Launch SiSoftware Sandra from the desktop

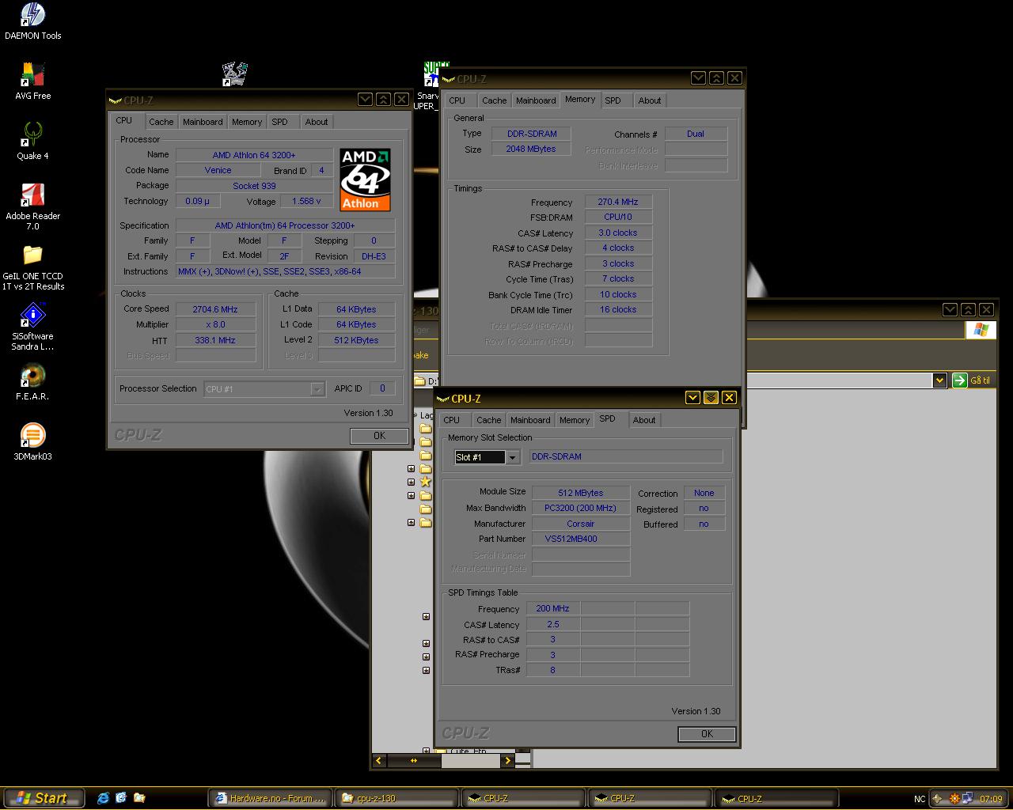32,327
